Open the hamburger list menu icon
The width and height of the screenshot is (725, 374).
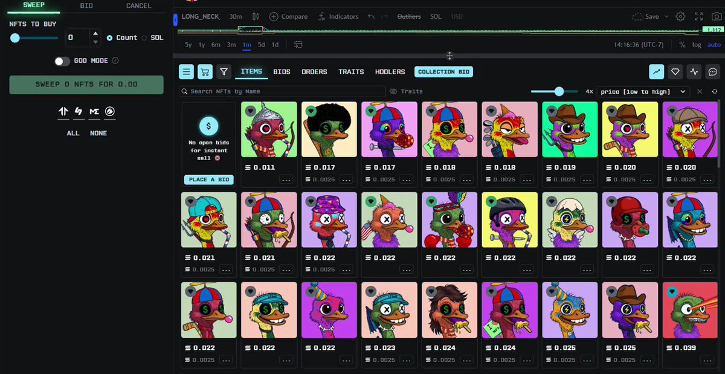[187, 72]
